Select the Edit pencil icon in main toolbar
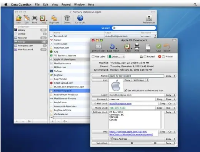200x152 pixels. [x=27, y=18]
